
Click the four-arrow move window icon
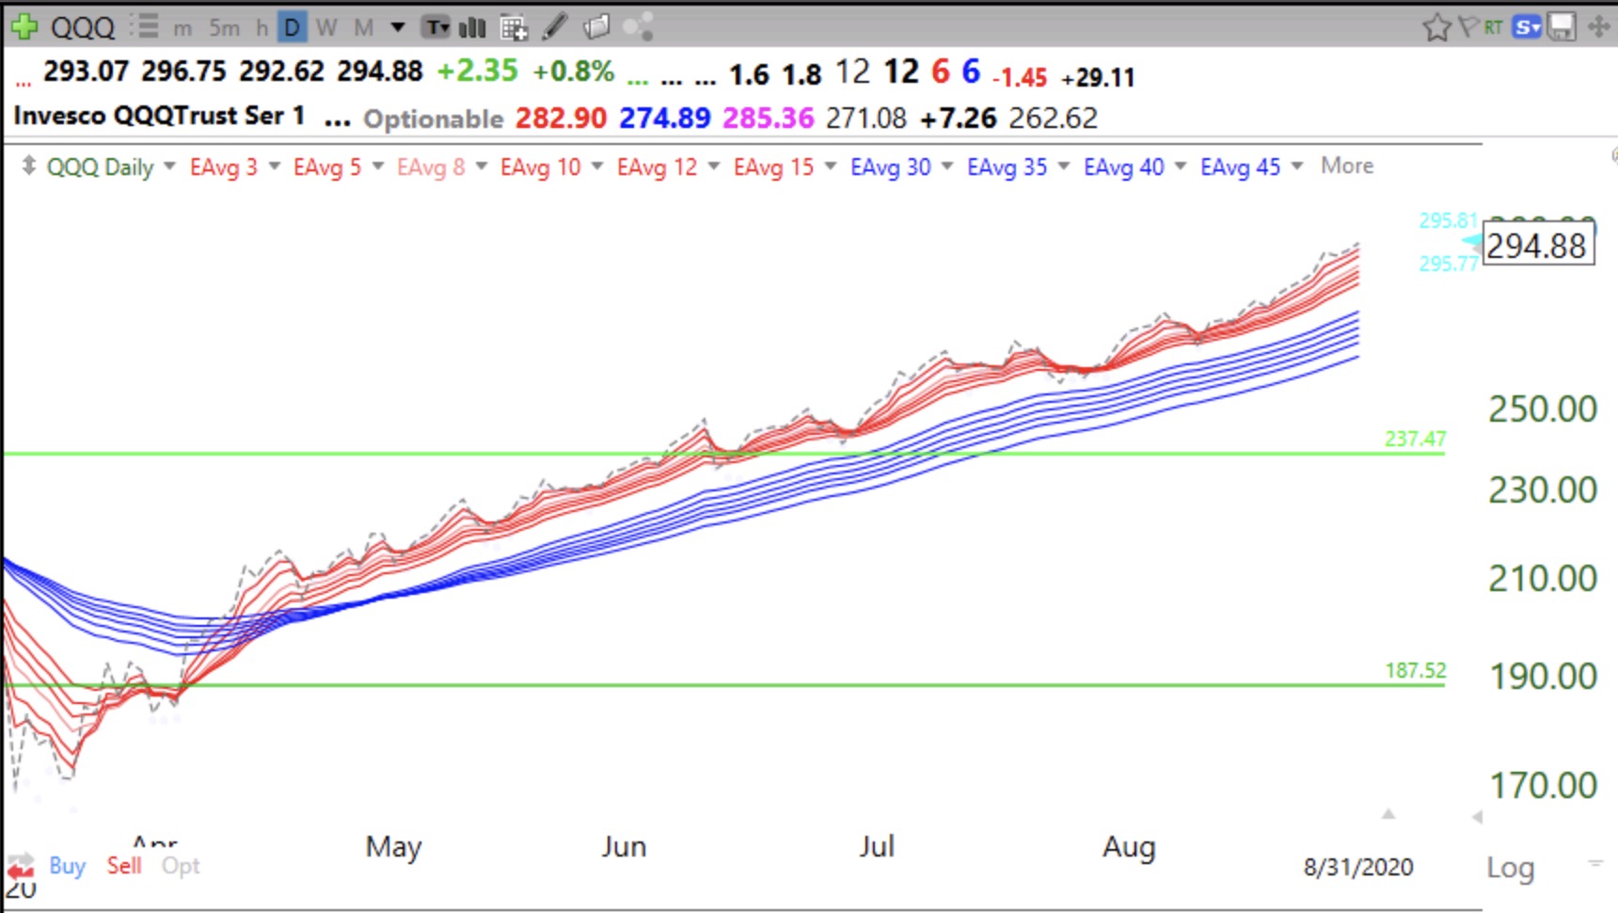click(x=1598, y=27)
